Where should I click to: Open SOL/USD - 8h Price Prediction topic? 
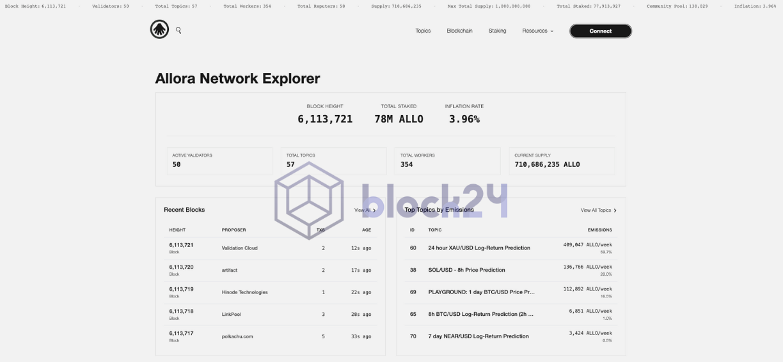click(466, 270)
